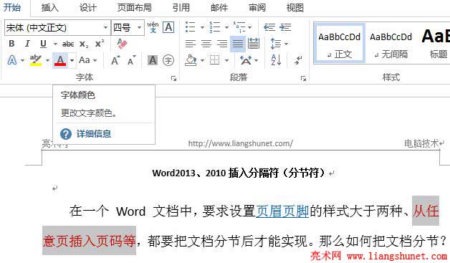Open the font name combo box 宋体
This screenshot has width=450, height=263.
[x=57, y=27]
